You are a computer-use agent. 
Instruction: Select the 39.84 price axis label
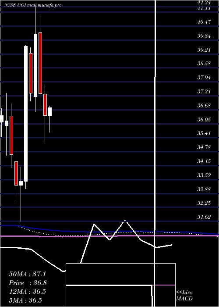(x=205, y=36)
